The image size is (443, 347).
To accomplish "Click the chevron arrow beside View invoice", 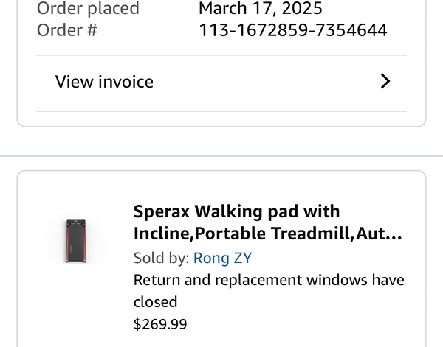I will click(x=385, y=82).
